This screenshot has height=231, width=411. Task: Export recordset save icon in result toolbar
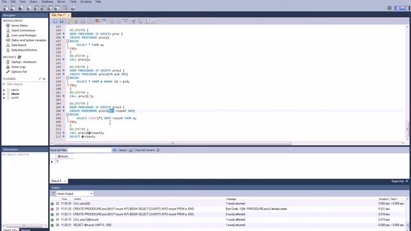point(131,150)
